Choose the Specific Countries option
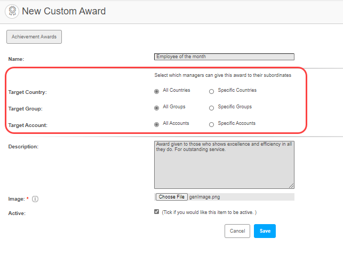The image size is (343, 270). click(x=212, y=91)
